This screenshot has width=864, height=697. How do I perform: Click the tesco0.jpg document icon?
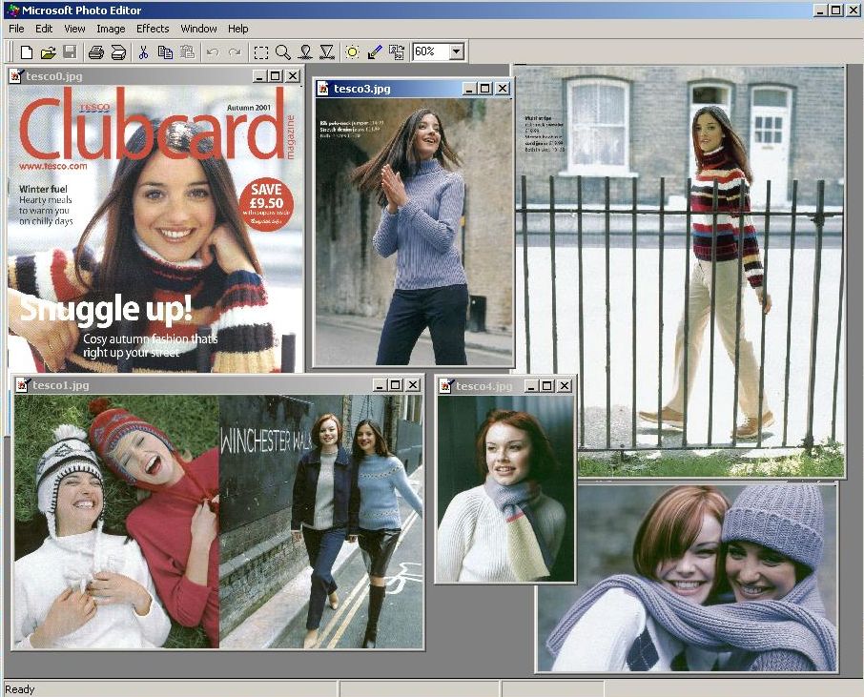pyautogui.click(x=15, y=76)
